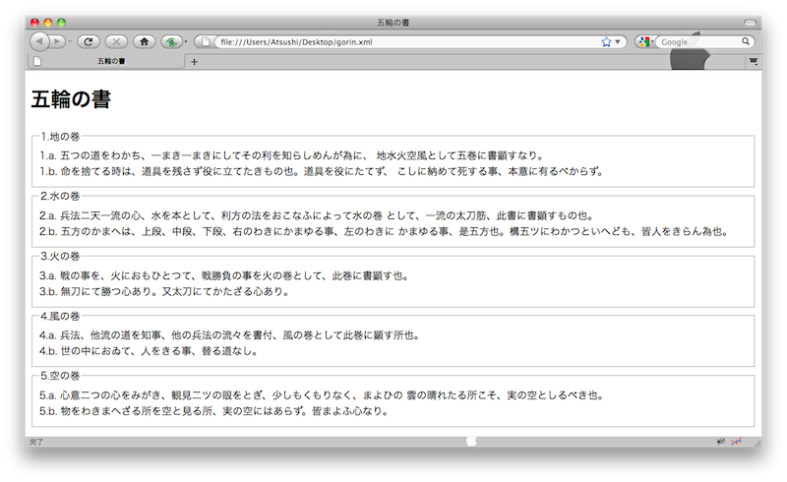This screenshot has width=787, height=482.
Task: Reload the current page
Action: point(88,41)
